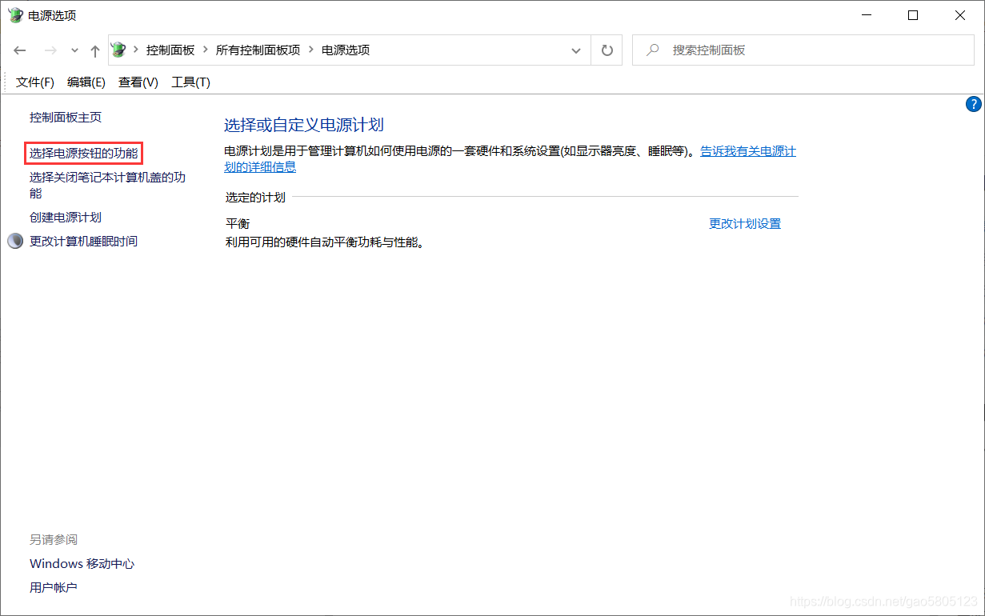Click the shield icon beside 更改计算机睡眠时间
Image resolution: width=985 pixels, height=616 pixels.
click(x=14, y=240)
